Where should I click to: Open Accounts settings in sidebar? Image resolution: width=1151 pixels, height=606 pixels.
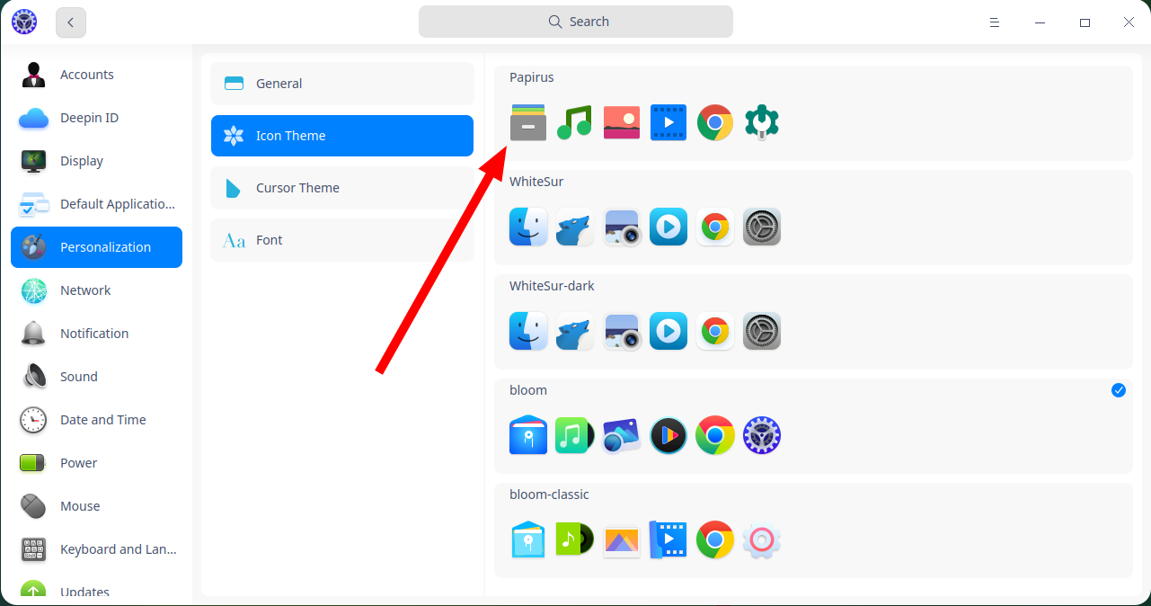click(97, 75)
